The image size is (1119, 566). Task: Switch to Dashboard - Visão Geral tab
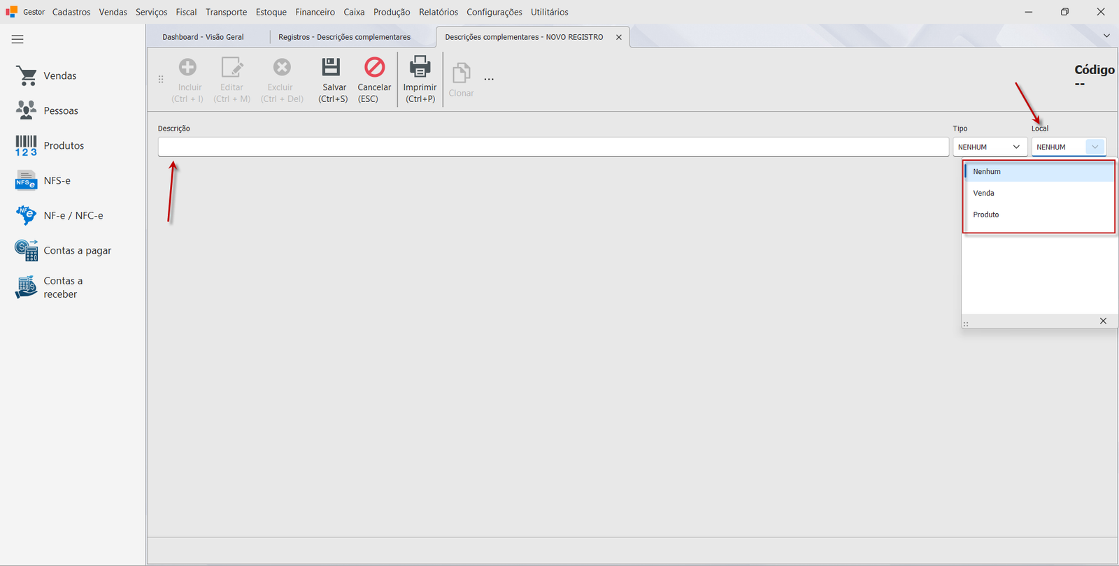coord(204,37)
